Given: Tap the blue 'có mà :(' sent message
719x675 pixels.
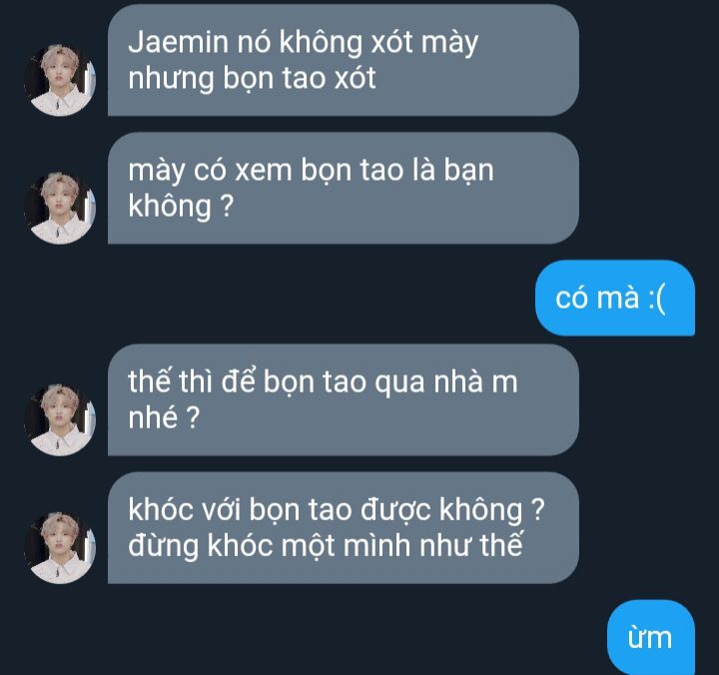Looking at the screenshot, I should click(x=615, y=299).
